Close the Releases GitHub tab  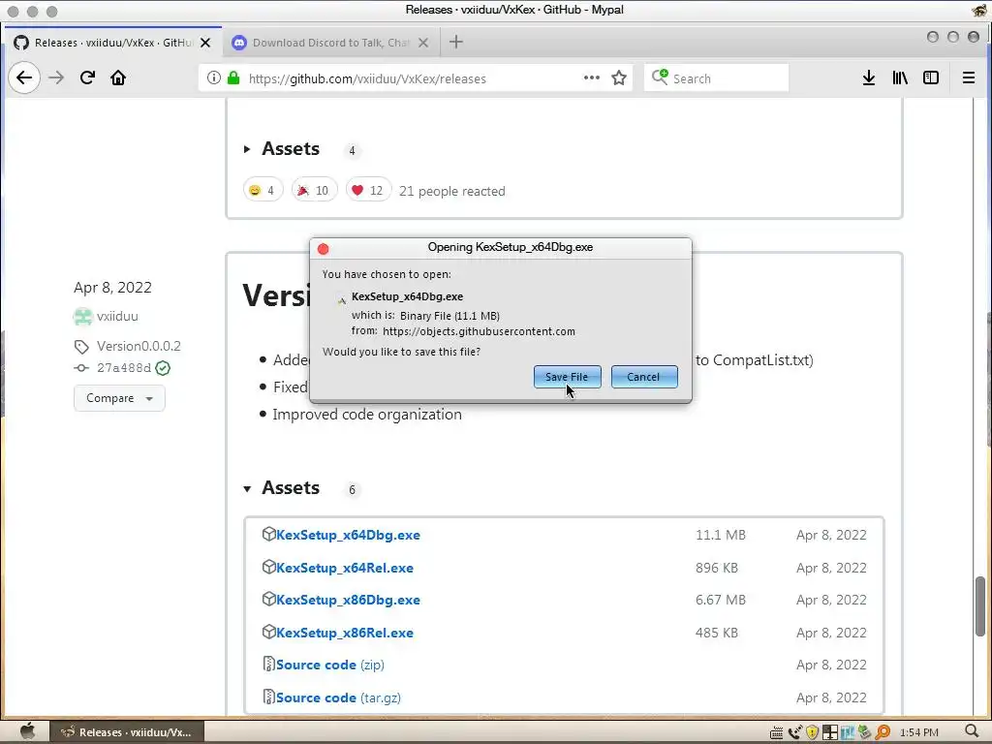(205, 43)
